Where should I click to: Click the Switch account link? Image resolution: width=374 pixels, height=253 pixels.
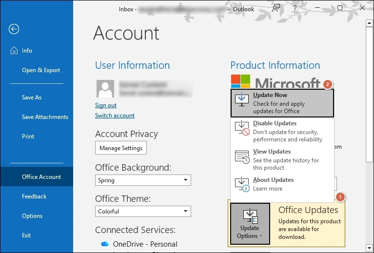pyautogui.click(x=115, y=116)
